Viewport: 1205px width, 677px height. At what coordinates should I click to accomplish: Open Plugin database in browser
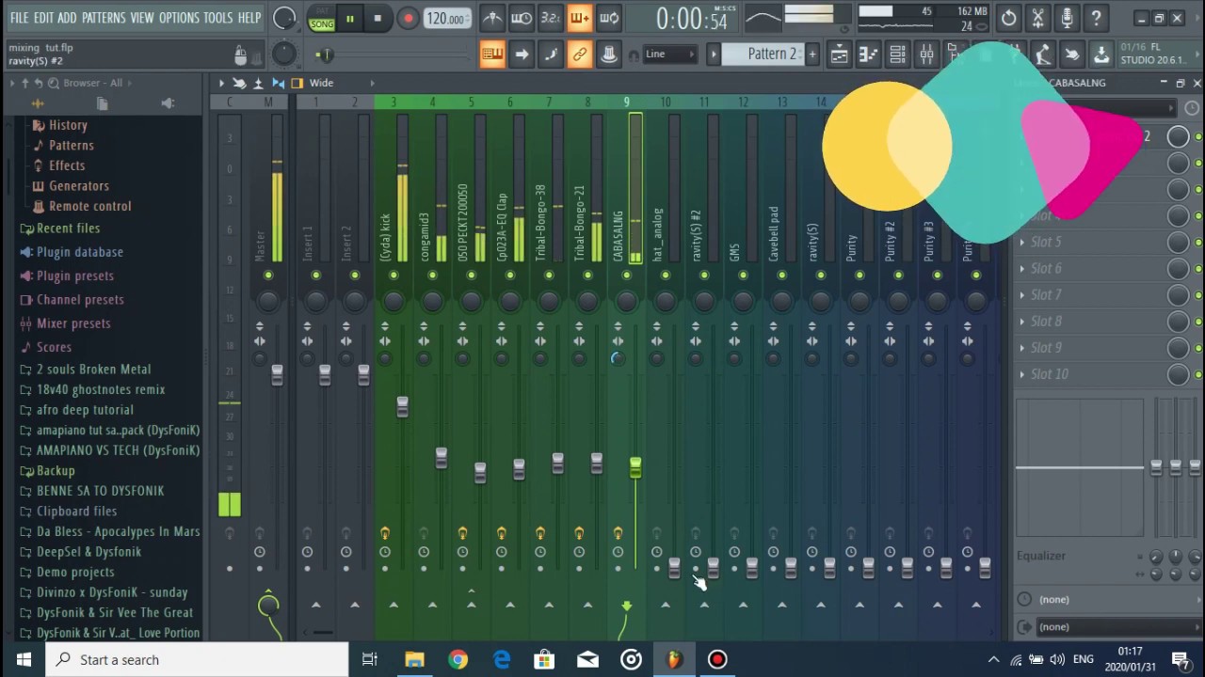pos(80,252)
